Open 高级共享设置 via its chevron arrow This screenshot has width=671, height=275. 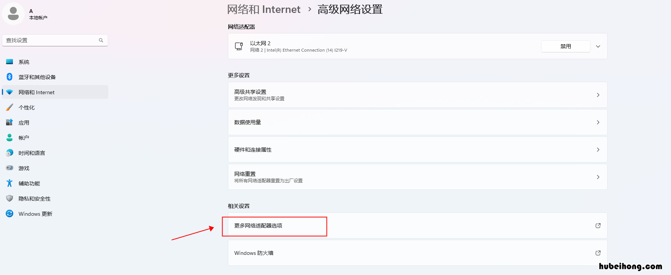pos(598,95)
